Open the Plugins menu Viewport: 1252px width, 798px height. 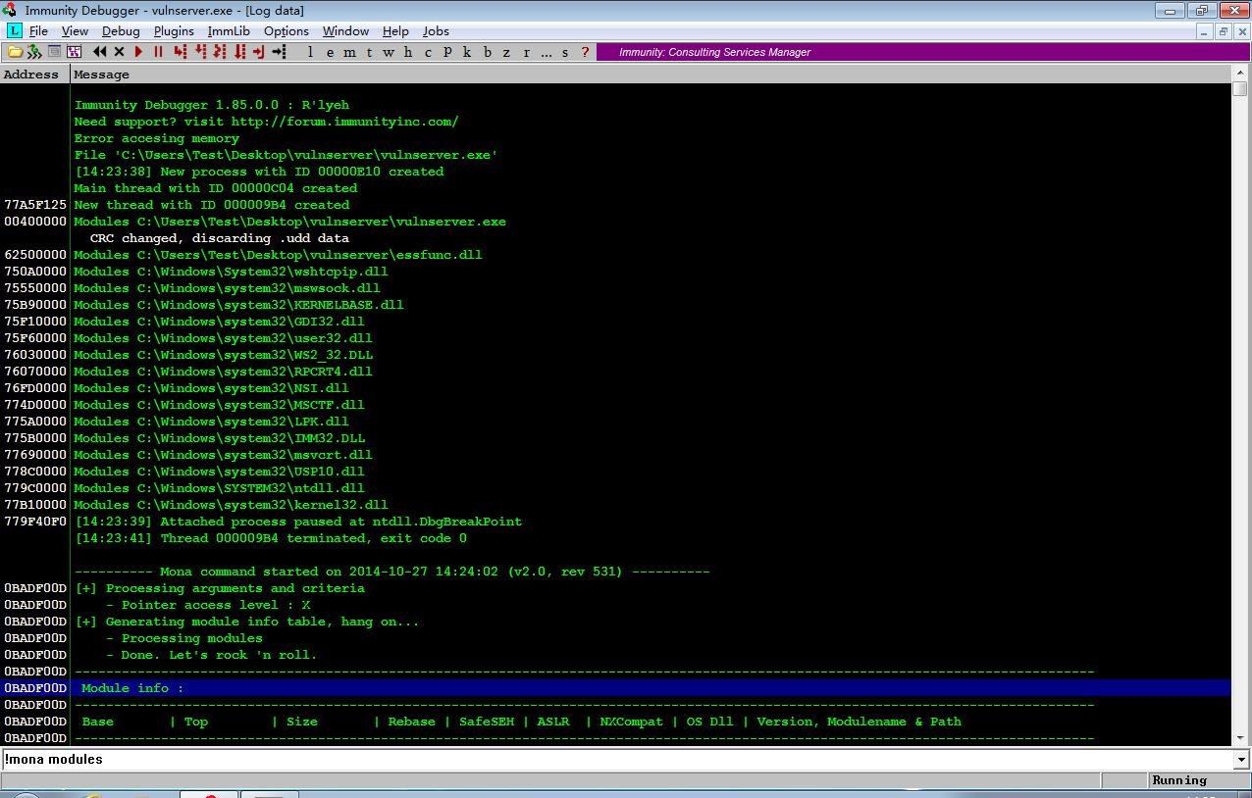tap(174, 31)
